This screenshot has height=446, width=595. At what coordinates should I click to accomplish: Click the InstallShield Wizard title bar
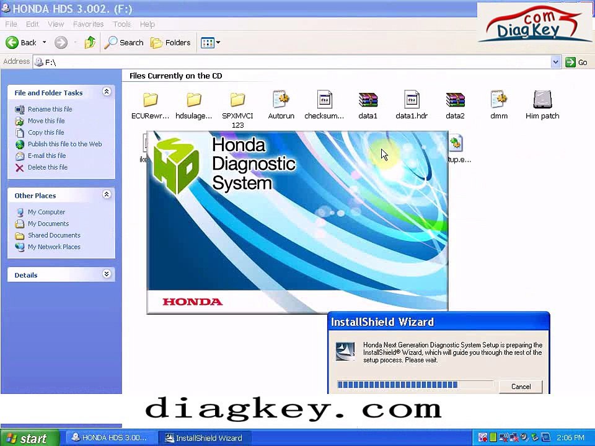point(438,321)
